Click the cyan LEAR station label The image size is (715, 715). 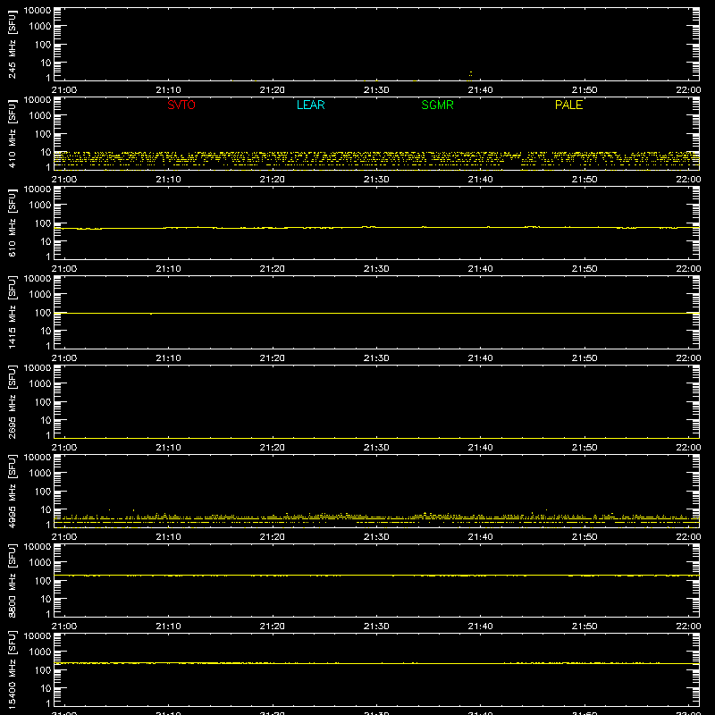pos(310,105)
